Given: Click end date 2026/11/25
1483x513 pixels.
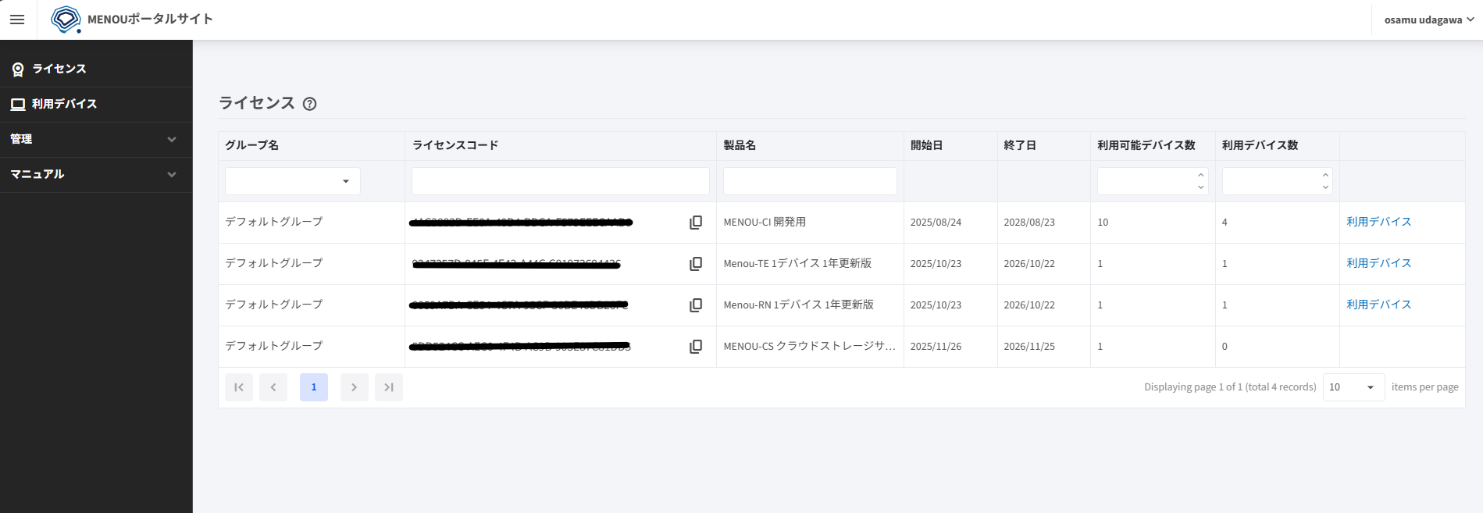Looking at the screenshot, I should (x=1029, y=347).
